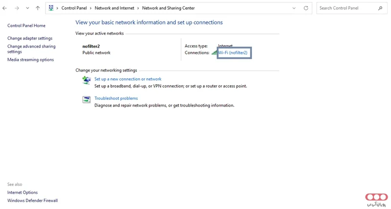Open the Wi-Fi (nofilter2) connection link
The width and height of the screenshot is (391, 209).
click(x=233, y=53)
